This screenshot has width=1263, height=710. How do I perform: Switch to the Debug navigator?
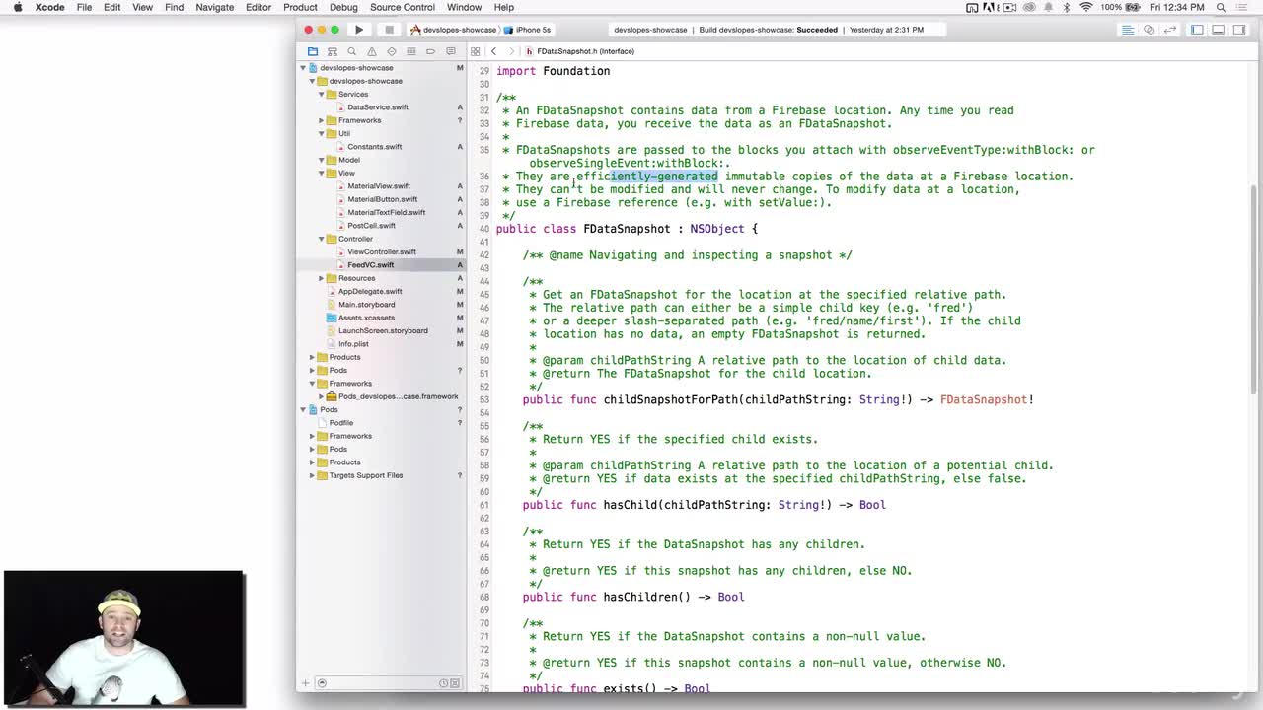tap(411, 51)
